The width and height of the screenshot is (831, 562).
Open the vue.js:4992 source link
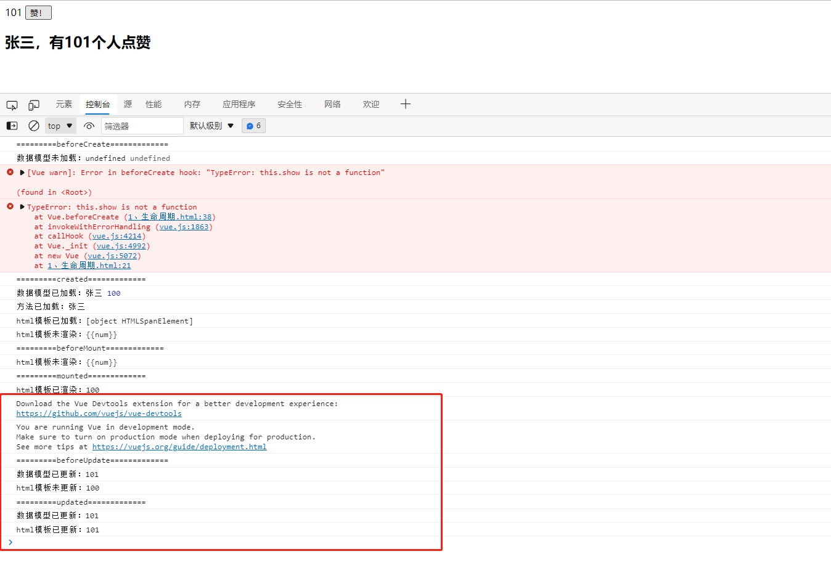(121, 246)
